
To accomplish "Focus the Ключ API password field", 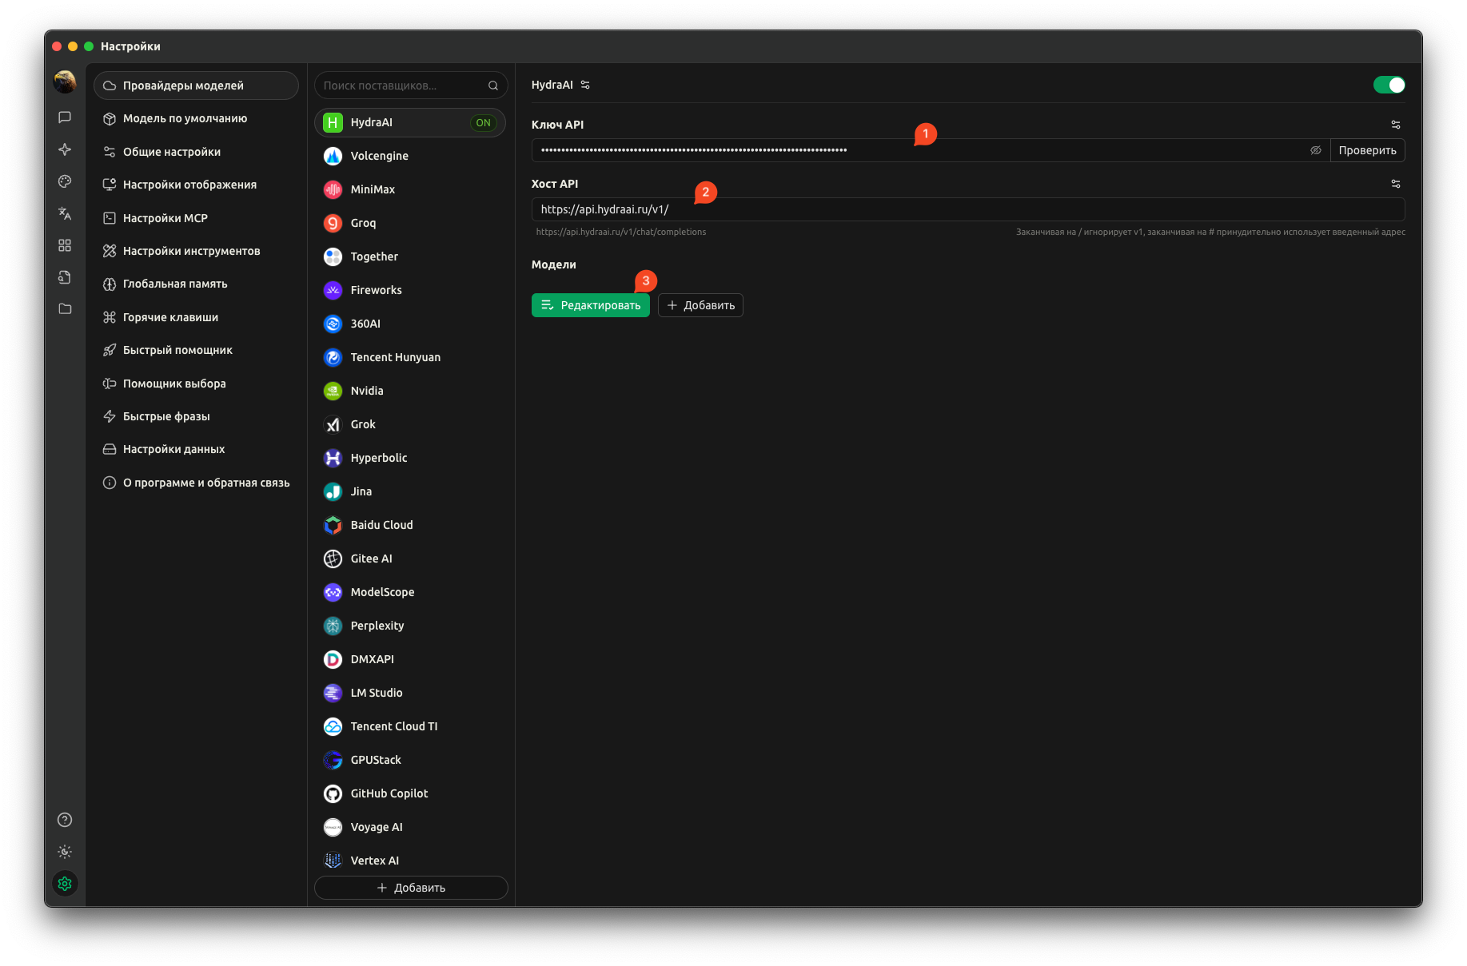I will [919, 150].
